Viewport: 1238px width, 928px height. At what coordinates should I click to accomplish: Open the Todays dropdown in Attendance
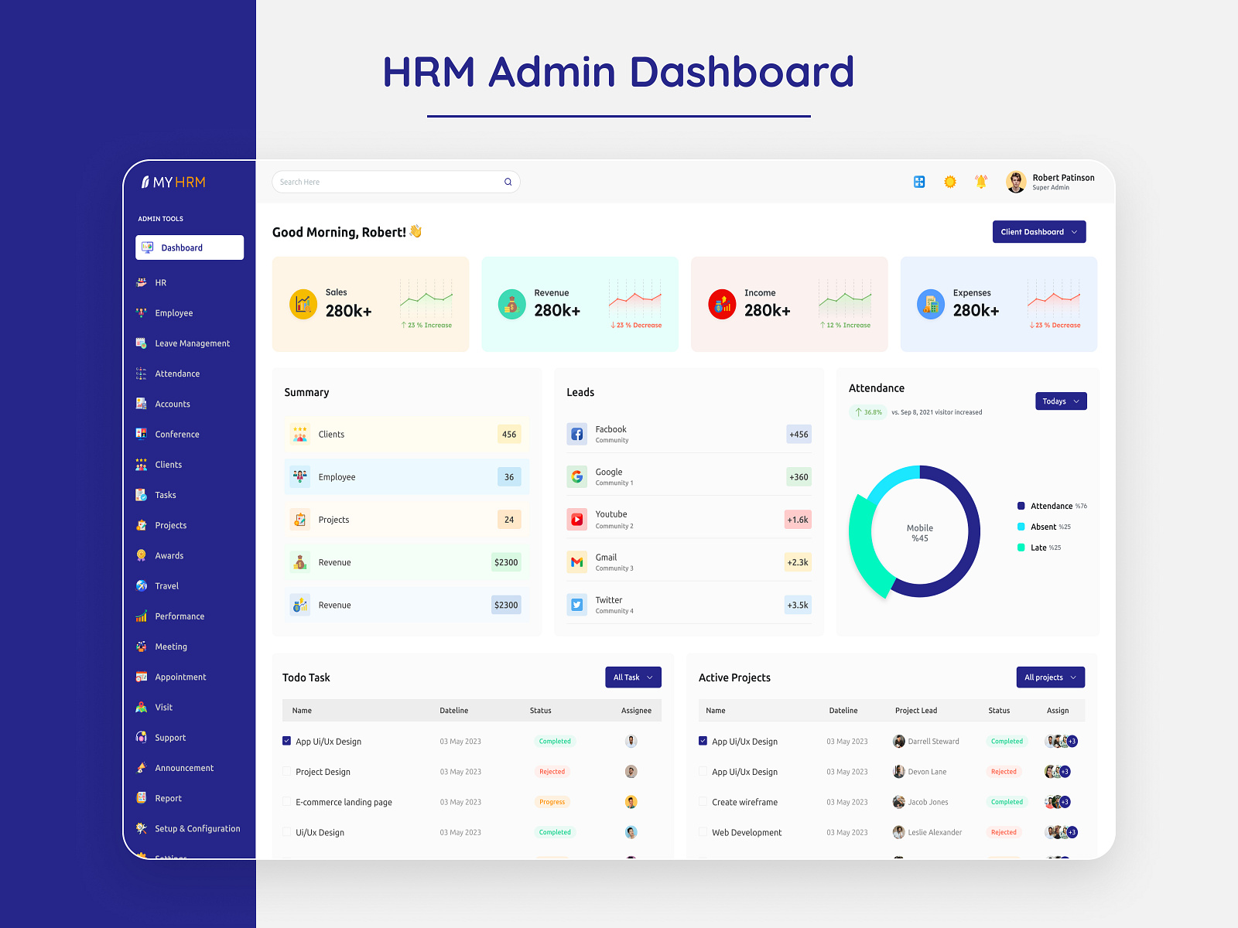(x=1061, y=401)
